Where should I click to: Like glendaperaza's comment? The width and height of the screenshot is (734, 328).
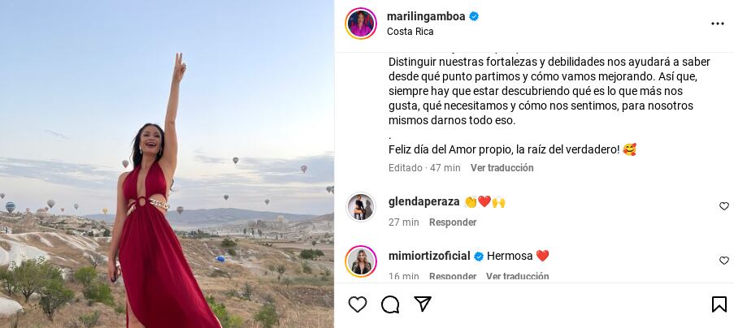click(724, 206)
